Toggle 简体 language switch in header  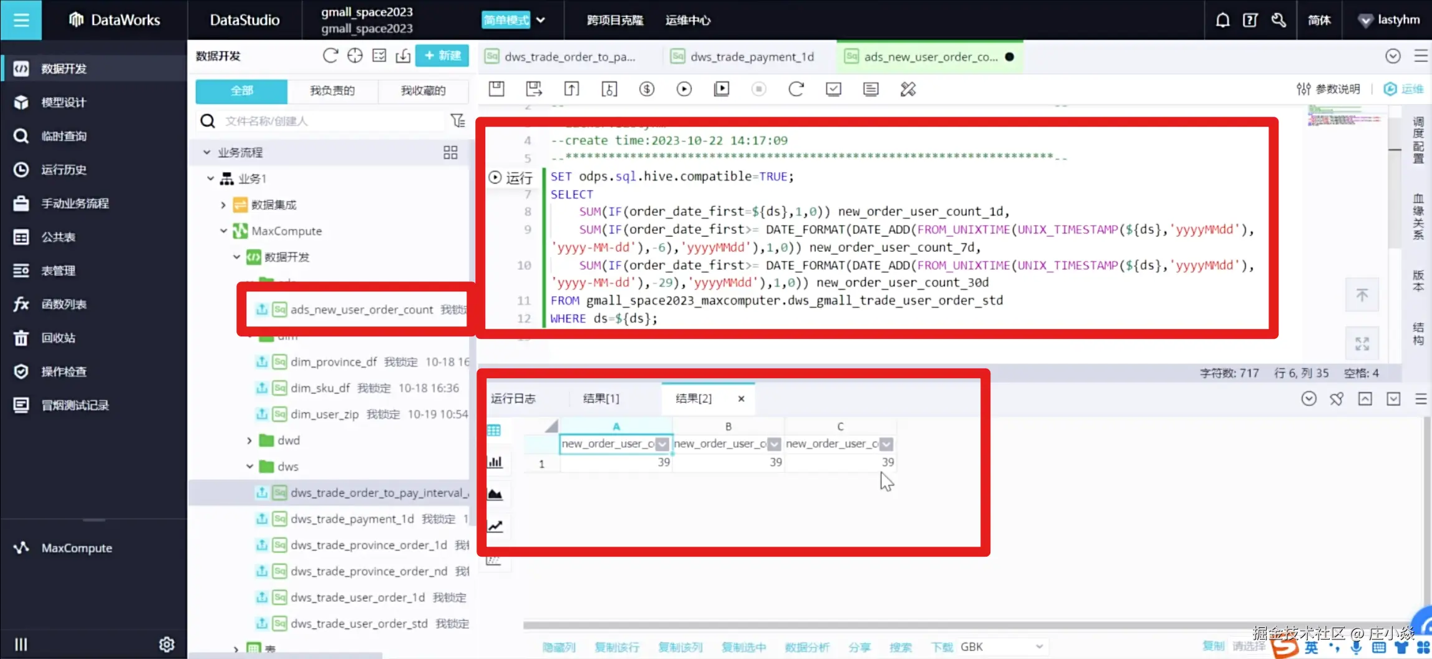(x=1319, y=20)
